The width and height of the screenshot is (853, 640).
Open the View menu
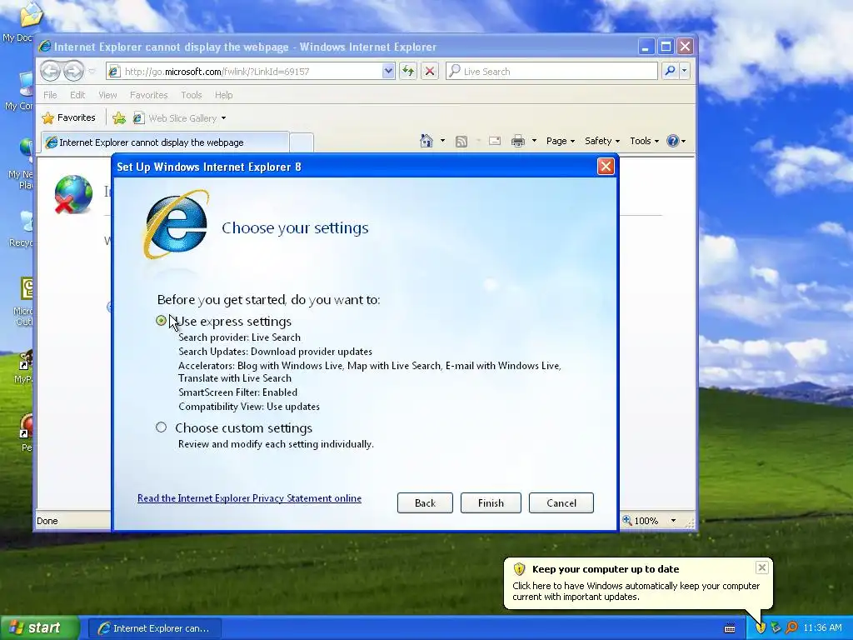(107, 95)
